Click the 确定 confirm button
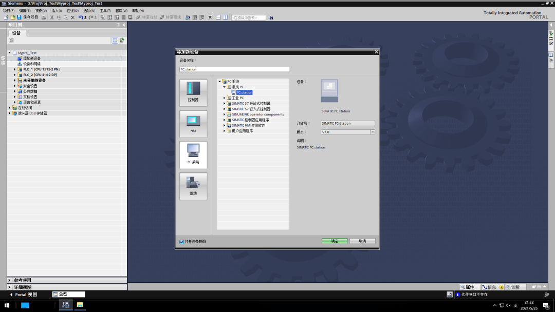 click(335, 241)
